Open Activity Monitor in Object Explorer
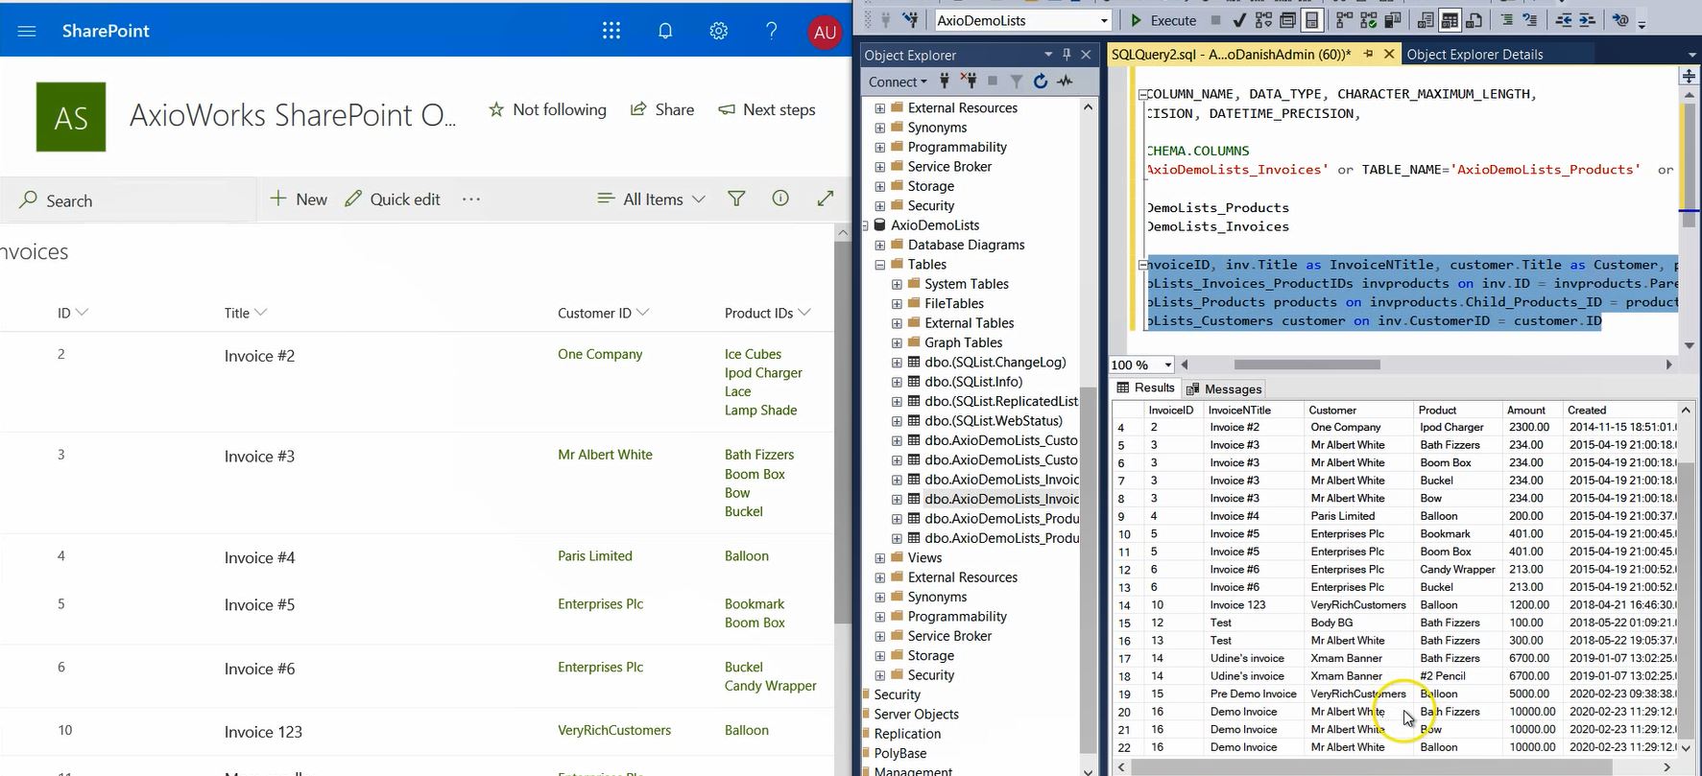Viewport: 1702px width, 776px height. point(1065,82)
